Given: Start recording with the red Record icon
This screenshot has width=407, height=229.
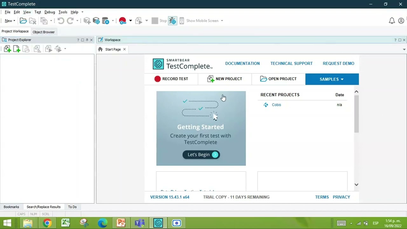Looking at the screenshot, I should coord(122,21).
